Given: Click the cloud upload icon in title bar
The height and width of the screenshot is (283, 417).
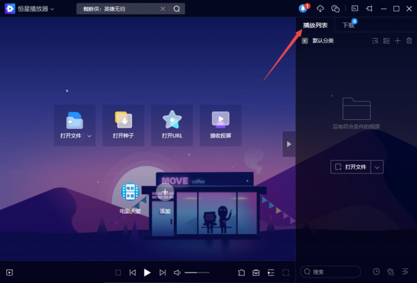Looking at the screenshot, I should (x=320, y=8).
